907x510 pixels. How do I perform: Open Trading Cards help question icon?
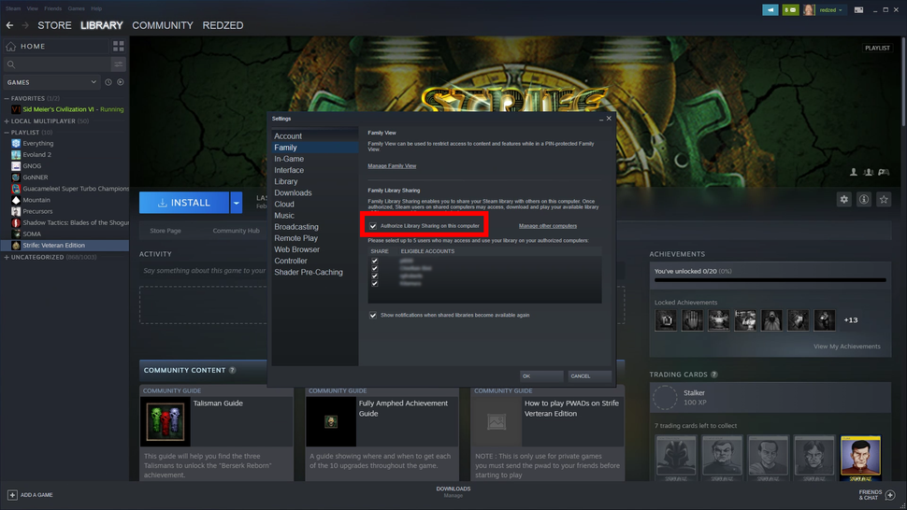[713, 375]
